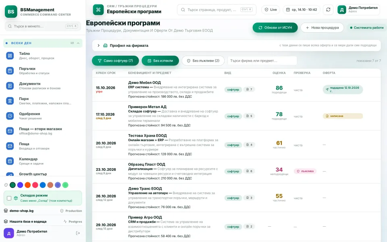The width and height of the screenshot is (387, 242).
Task: Focus the Търси в менюто sidebar search field
Action: point(43,26)
